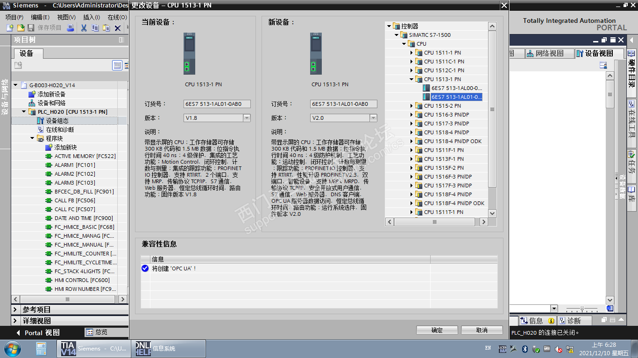
Task: Collapse the 项目树 panel with its header icon
Action: (x=121, y=40)
